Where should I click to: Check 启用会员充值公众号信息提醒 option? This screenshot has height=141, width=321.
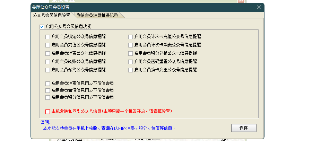pos(47,45)
